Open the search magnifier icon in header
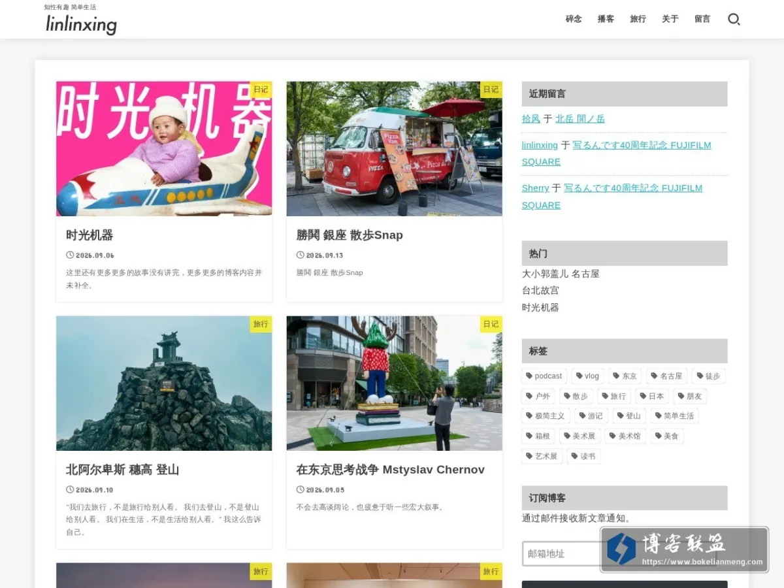 tap(734, 19)
